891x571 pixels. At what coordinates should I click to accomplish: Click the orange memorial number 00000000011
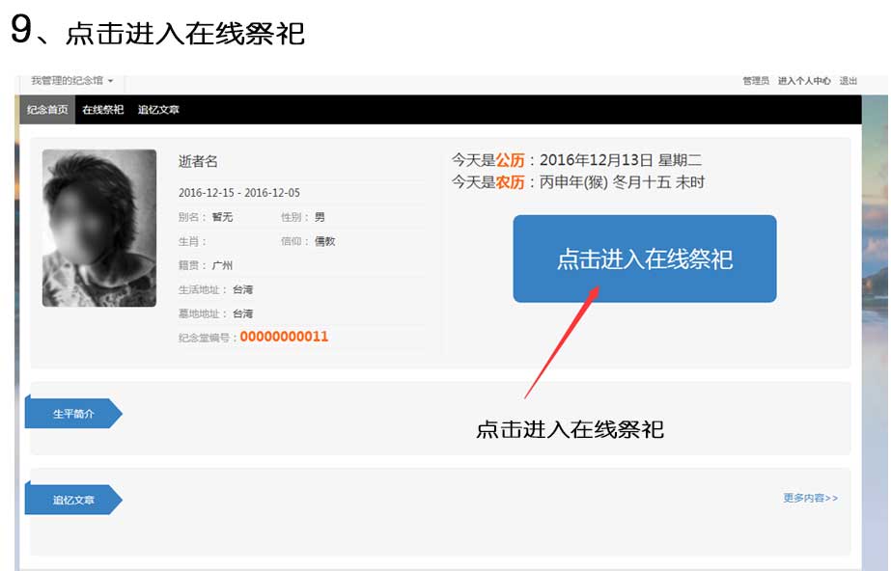pos(284,337)
